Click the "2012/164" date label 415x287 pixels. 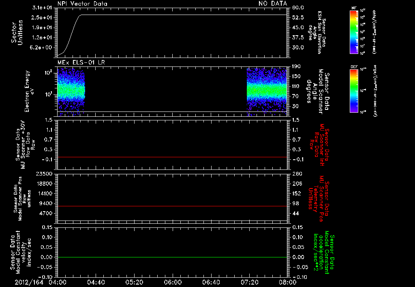(29, 282)
